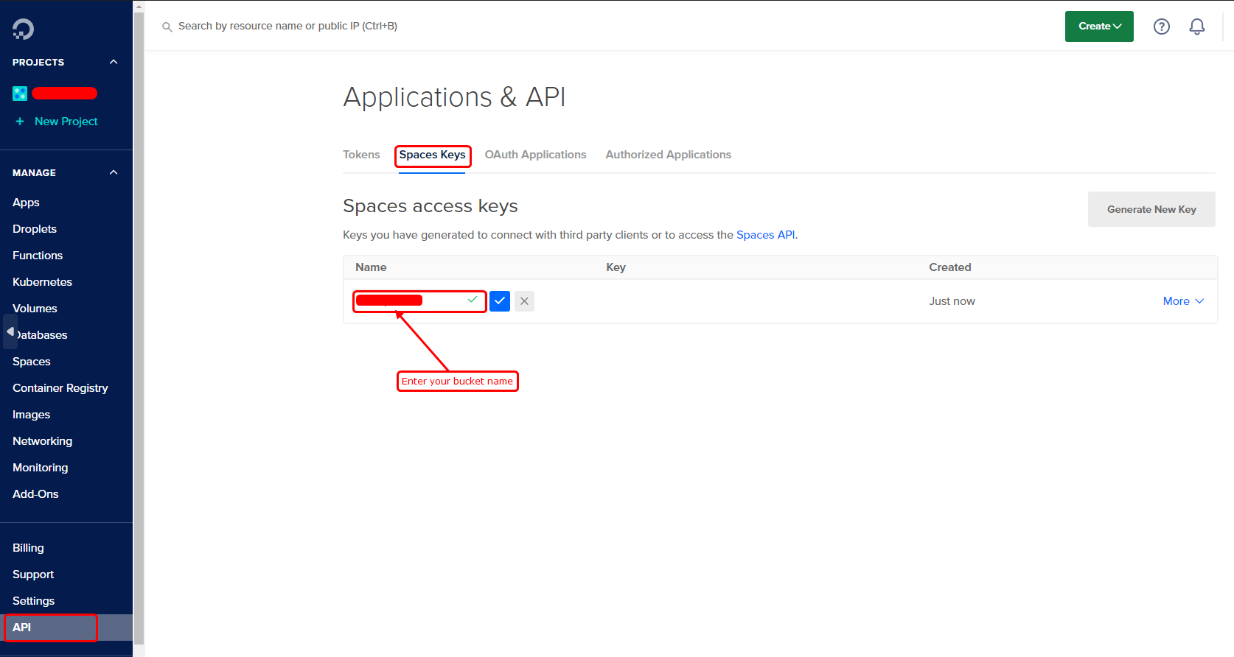Switch to the OAuth Applications tab

(535, 155)
